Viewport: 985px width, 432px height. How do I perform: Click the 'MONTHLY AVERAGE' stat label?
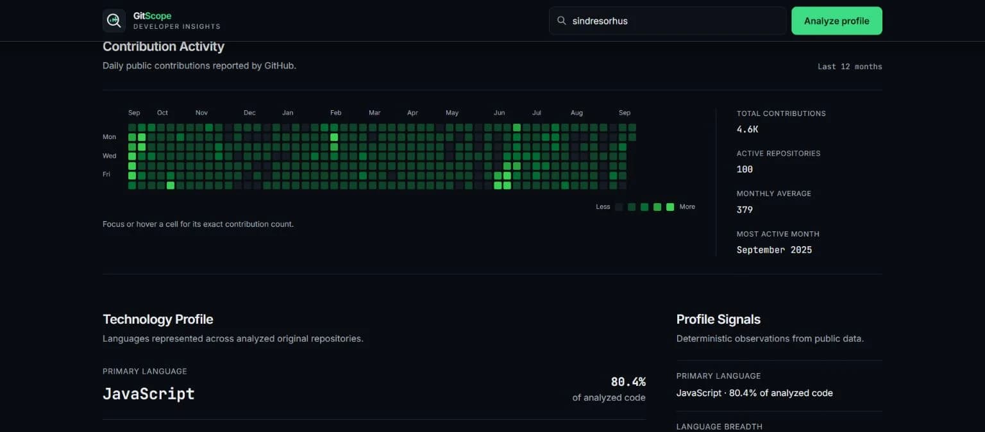pos(774,194)
